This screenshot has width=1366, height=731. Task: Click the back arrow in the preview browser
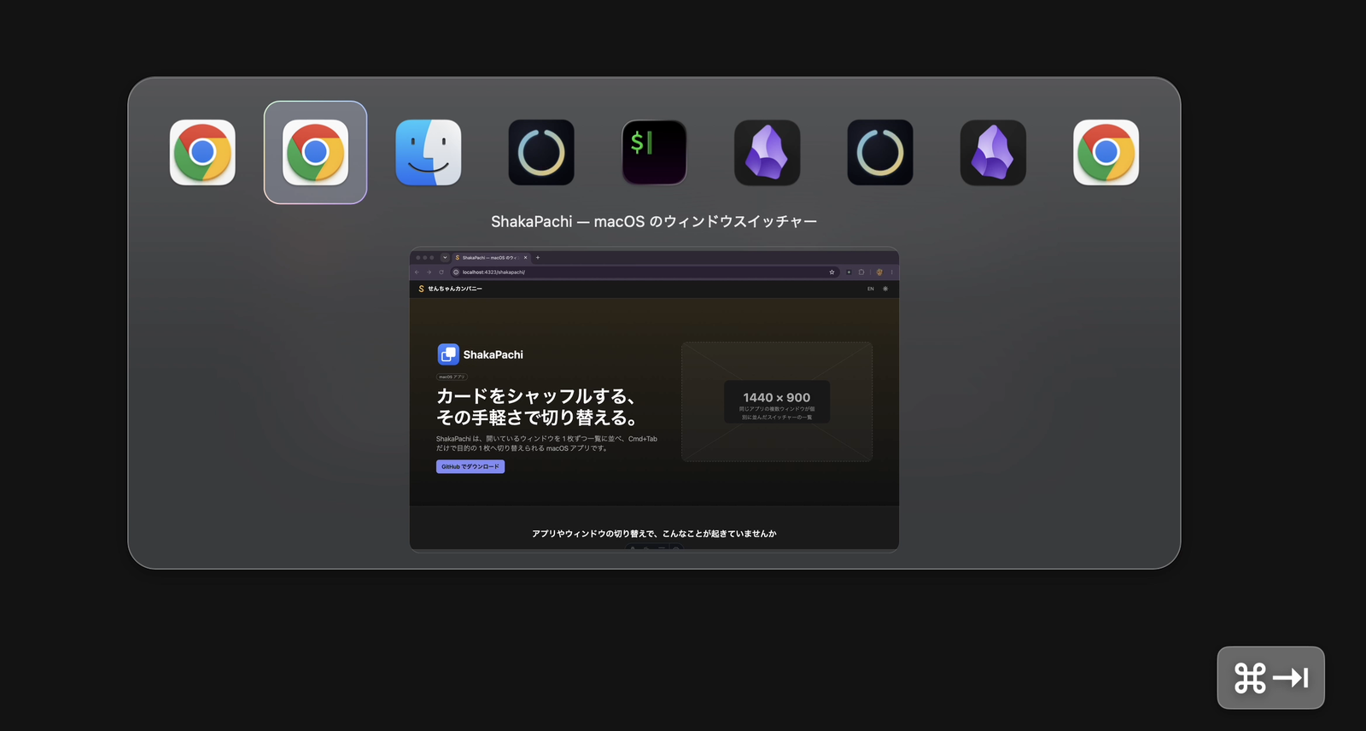click(x=417, y=272)
